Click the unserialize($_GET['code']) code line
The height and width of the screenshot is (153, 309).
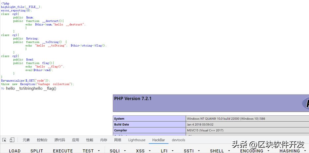(x=25, y=81)
